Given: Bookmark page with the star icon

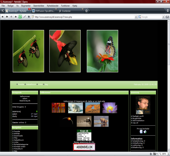Looking at the screenshot, I should tap(29, 17).
